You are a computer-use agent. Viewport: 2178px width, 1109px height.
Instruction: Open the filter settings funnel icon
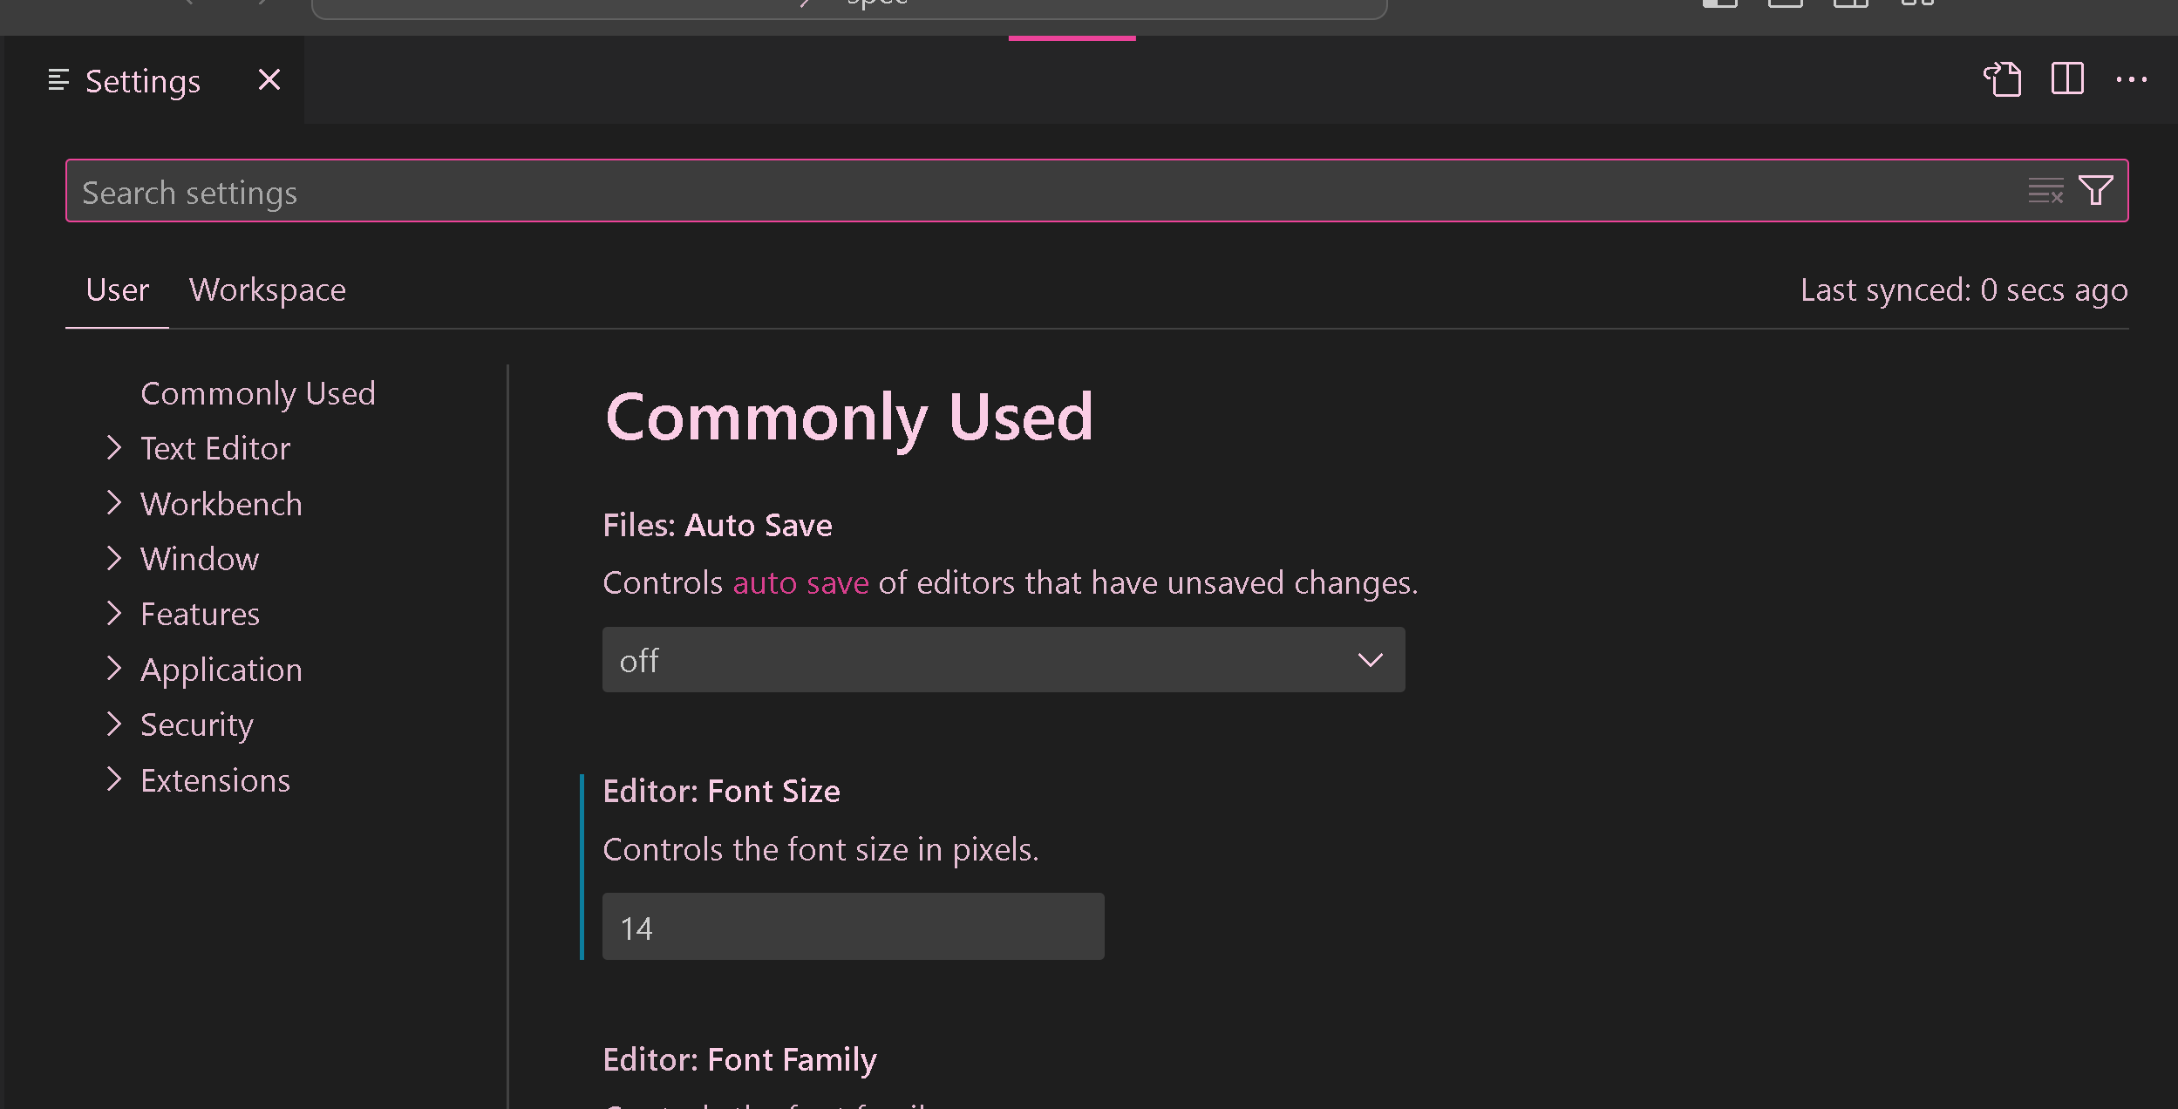point(2097,191)
